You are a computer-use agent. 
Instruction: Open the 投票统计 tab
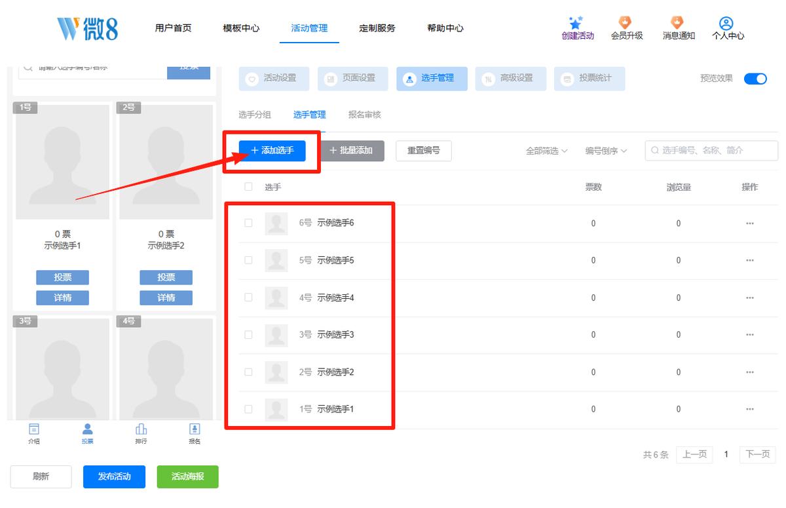[589, 78]
